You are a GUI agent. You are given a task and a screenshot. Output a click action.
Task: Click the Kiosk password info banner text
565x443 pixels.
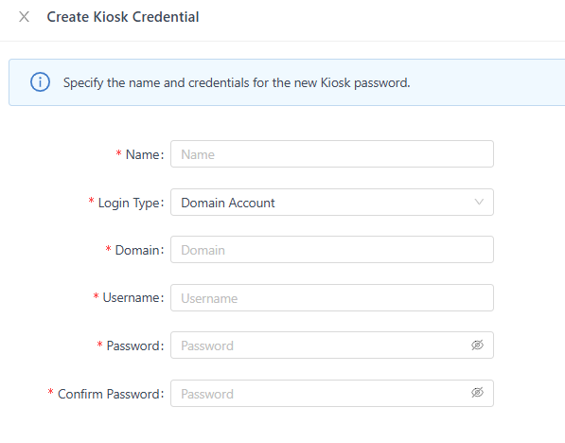coord(237,83)
